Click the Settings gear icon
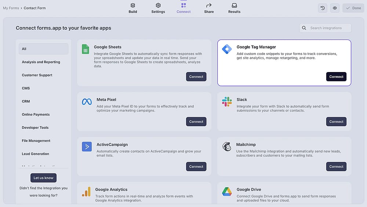 [x=158, y=5]
